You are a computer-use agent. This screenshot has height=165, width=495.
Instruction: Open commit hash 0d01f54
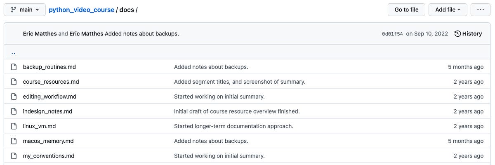(392, 34)
